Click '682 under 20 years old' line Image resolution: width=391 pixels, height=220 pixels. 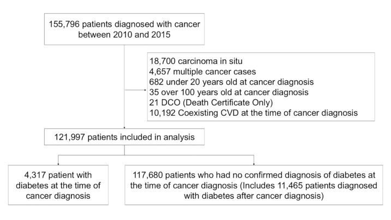[231, 82]
